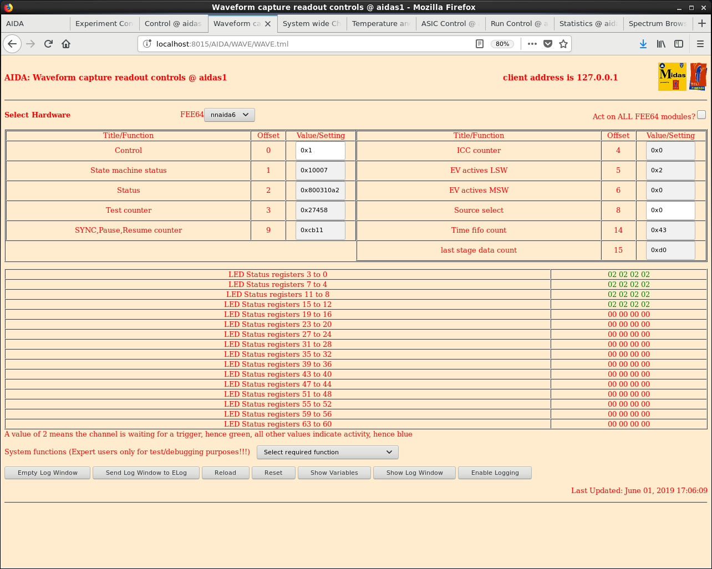712x569 pixels.
Task: Open page actions three-dot menu
Action: click(532, 44)
